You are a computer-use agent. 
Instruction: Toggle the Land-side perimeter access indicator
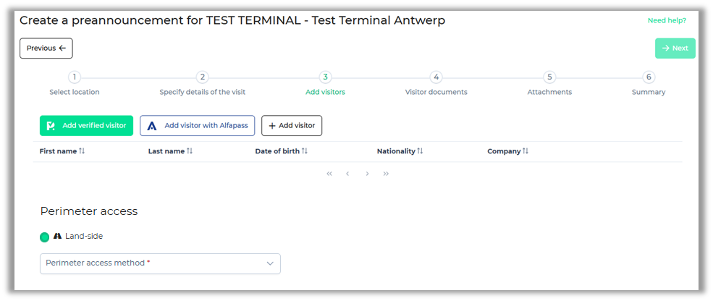pyautogui.click(x=45, y=237)
